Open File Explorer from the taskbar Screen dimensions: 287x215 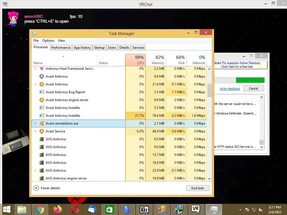(x=22, y=209)
